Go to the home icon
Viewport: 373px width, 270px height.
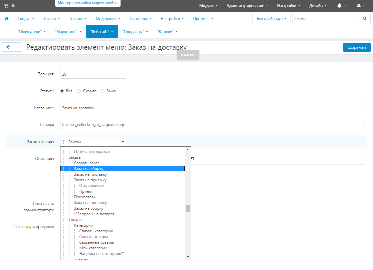click(x=7, y=19)
